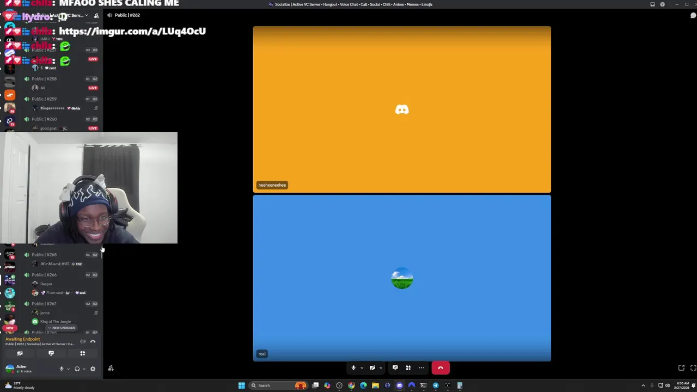Screen dimensions: 697x392
Task: Toggle microphone mute in the user panel
Action: click(x=62, y=369)
